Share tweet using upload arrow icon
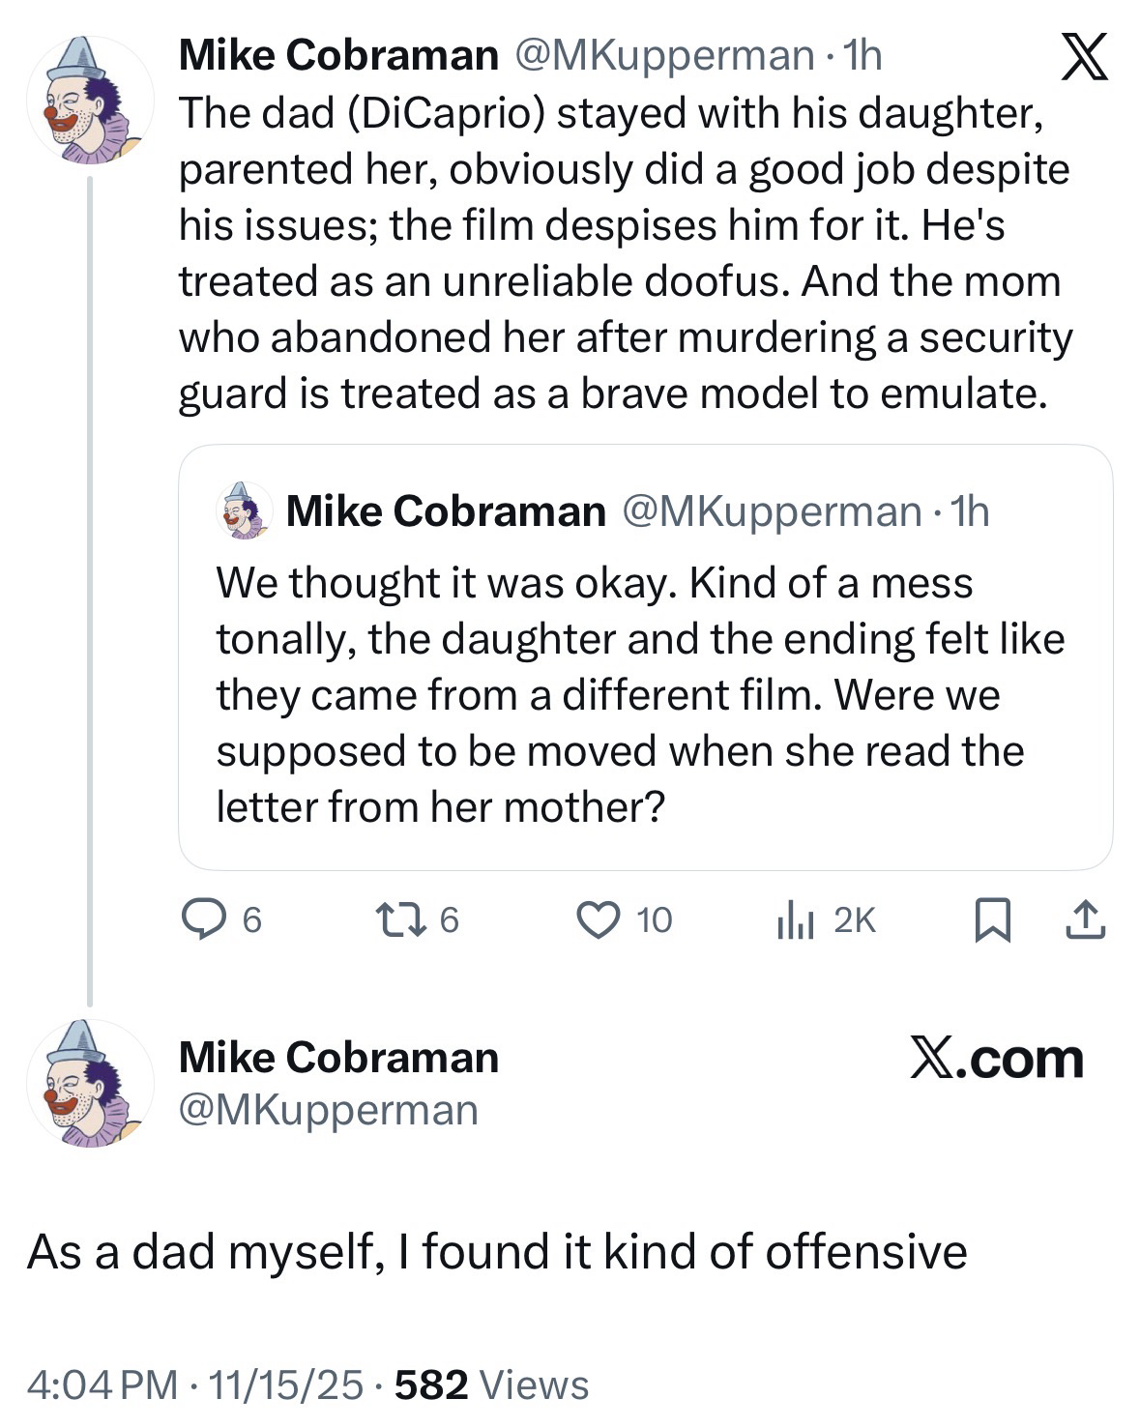 tap(1085, 920)
